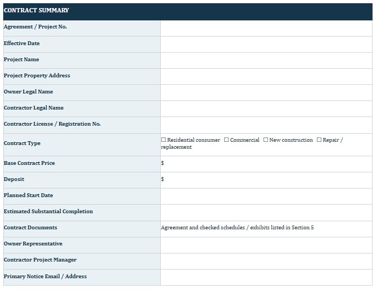Click the Agreement / Project No. value cell
The height and width of the screenshot is (290, 379).
[266, 28]
